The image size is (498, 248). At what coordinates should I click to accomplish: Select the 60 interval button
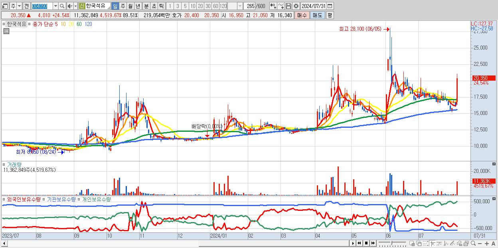point(215,6)
